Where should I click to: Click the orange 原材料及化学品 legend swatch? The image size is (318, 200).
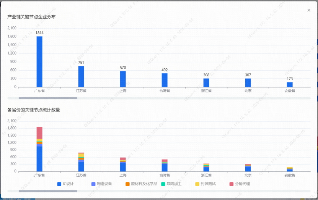127,184
